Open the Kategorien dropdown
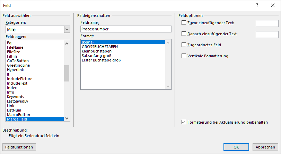281x154 pixels. [67, 29]
